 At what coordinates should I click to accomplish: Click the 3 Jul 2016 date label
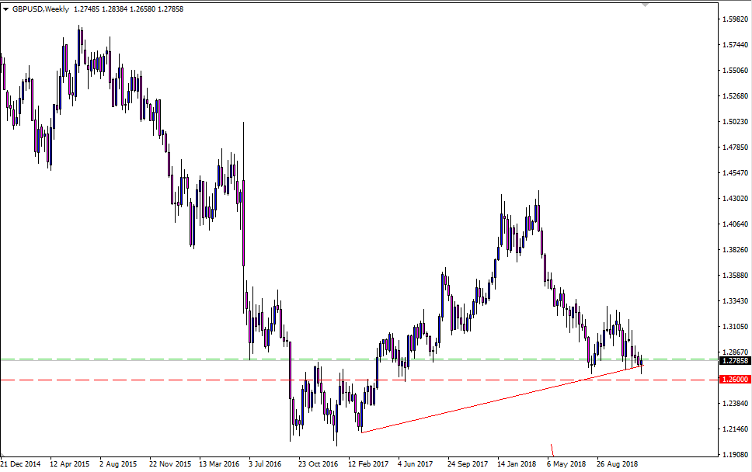265,464
